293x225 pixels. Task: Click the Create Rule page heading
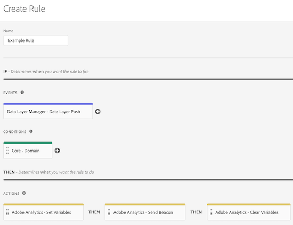pos(25,9)
